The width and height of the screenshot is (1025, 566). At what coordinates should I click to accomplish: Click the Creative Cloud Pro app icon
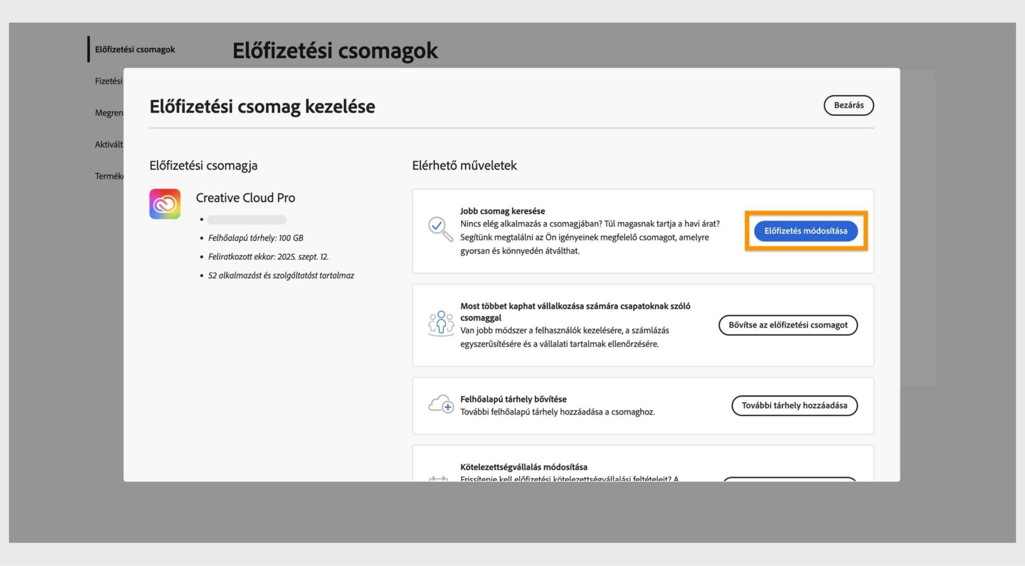coord(164,203)
